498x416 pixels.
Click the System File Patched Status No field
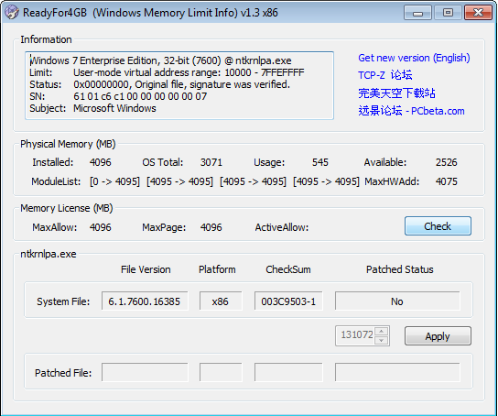point(397,301)
